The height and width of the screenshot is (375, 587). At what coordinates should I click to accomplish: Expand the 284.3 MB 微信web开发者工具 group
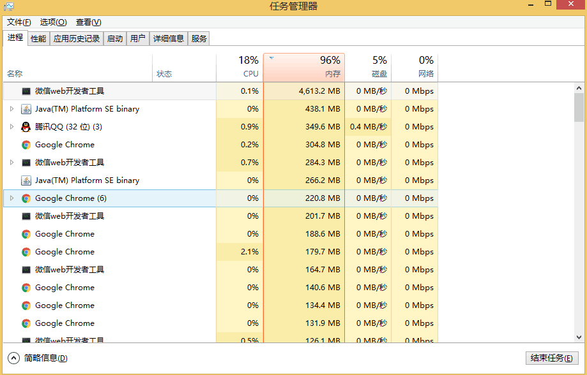[11, 162]
